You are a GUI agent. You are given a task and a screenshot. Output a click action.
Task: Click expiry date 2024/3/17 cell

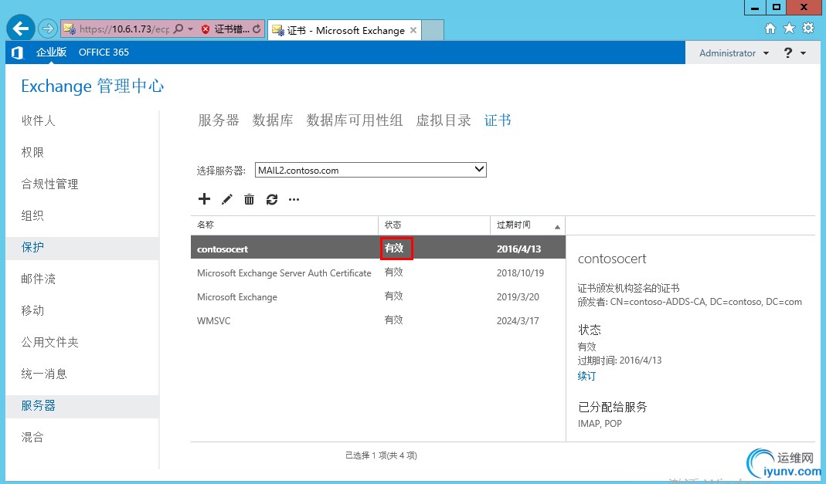click(x=518, y=320)
